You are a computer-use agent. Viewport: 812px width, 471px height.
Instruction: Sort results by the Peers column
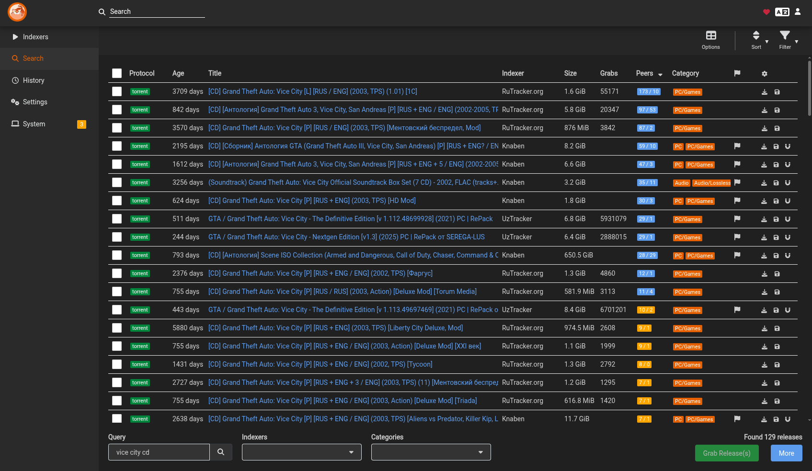[x=649, y=73]
